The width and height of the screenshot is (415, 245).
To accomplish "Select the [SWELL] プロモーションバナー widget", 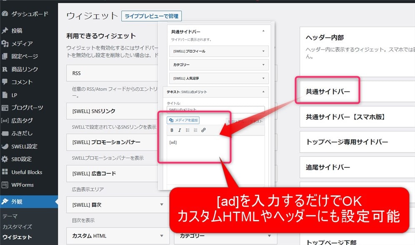I will point(112,142).
